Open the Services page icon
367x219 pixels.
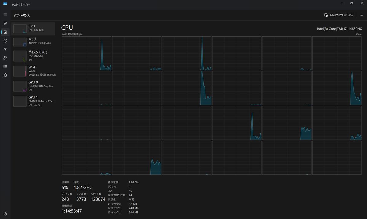click(5, 75)
